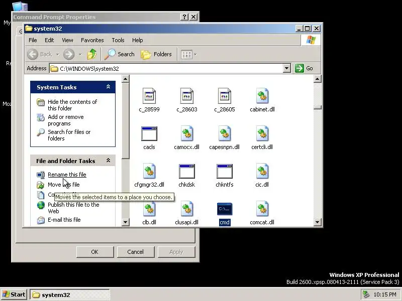Click OK in Command Prompt Properties
Viewport: 402px width, 301px height.
click(x=95, y=252)
